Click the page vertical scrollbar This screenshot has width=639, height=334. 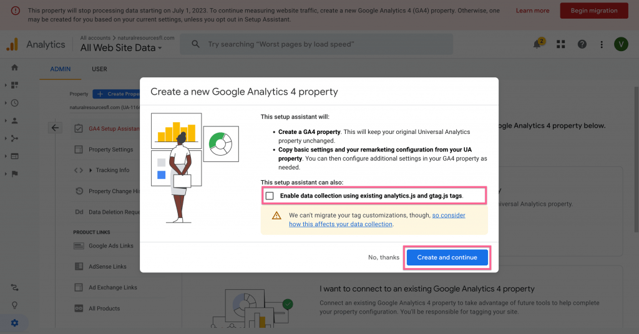pyautogui.click(x=636, y=159)
